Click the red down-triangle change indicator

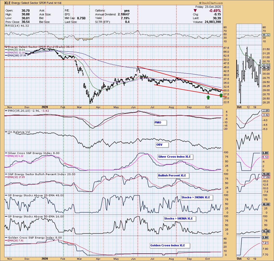(195, 11)
